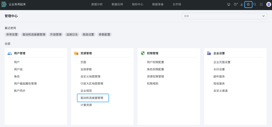Viewport: 272px width, 127px height.
Task: Expand the 搜索 dropdown arrow
Action: pos(263,16)
